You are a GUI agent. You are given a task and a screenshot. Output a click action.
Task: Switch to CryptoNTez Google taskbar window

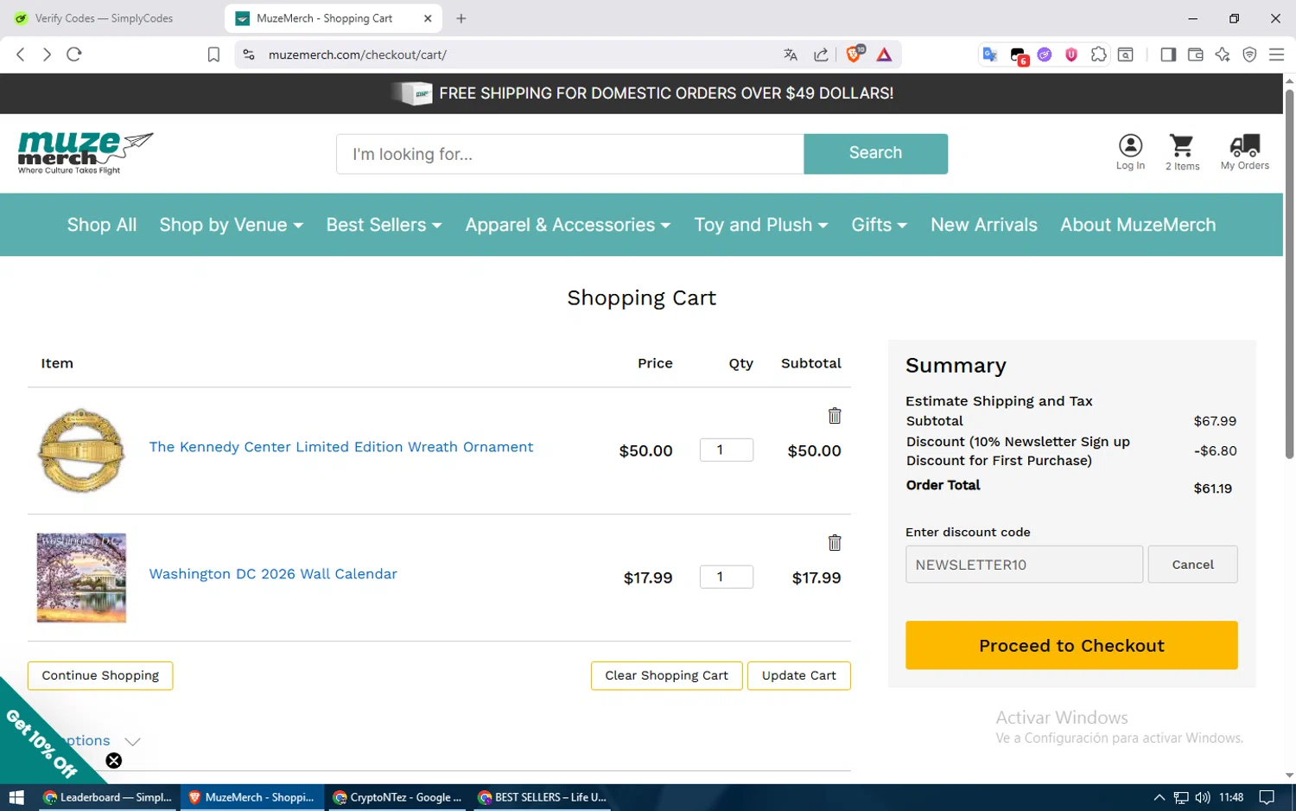[397, 797]
